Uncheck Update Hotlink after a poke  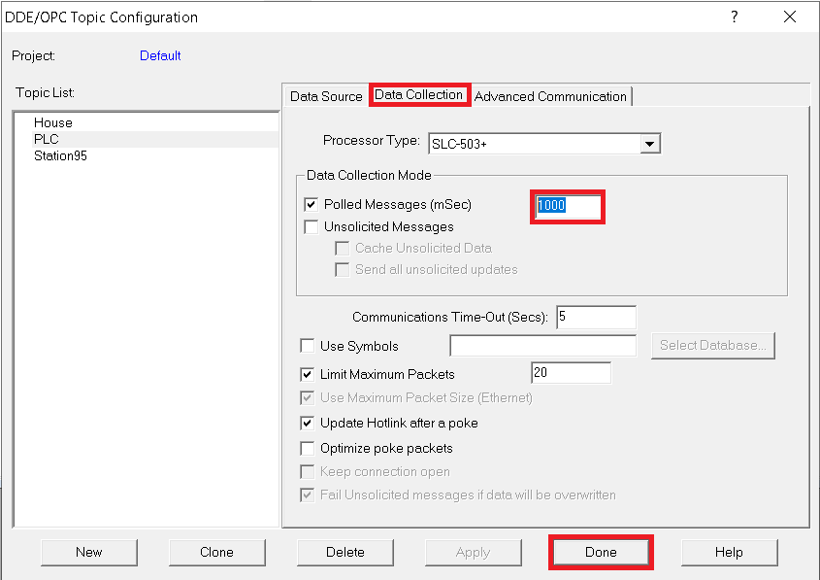coord(307,423)
